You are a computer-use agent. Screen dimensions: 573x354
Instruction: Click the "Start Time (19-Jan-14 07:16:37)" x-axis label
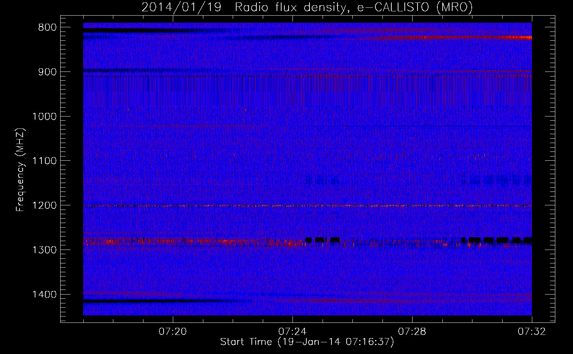pos(307,342)
